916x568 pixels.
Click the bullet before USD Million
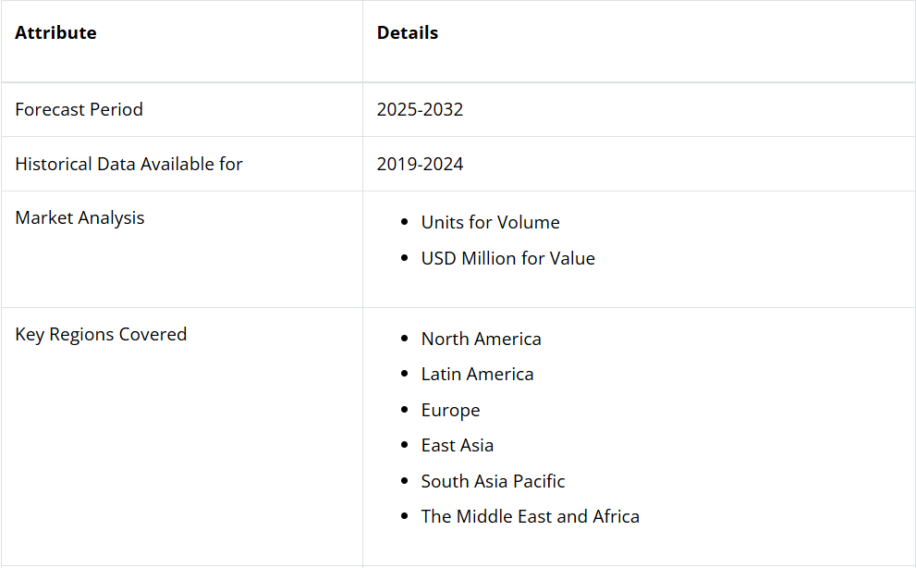404,257
